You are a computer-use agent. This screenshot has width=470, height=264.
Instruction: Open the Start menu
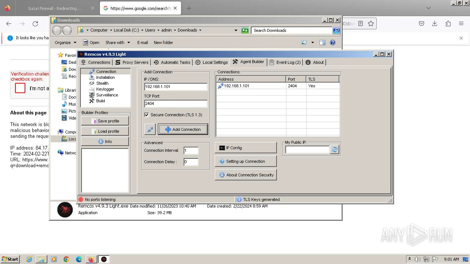pyautogui.click(x=10, y=259)
